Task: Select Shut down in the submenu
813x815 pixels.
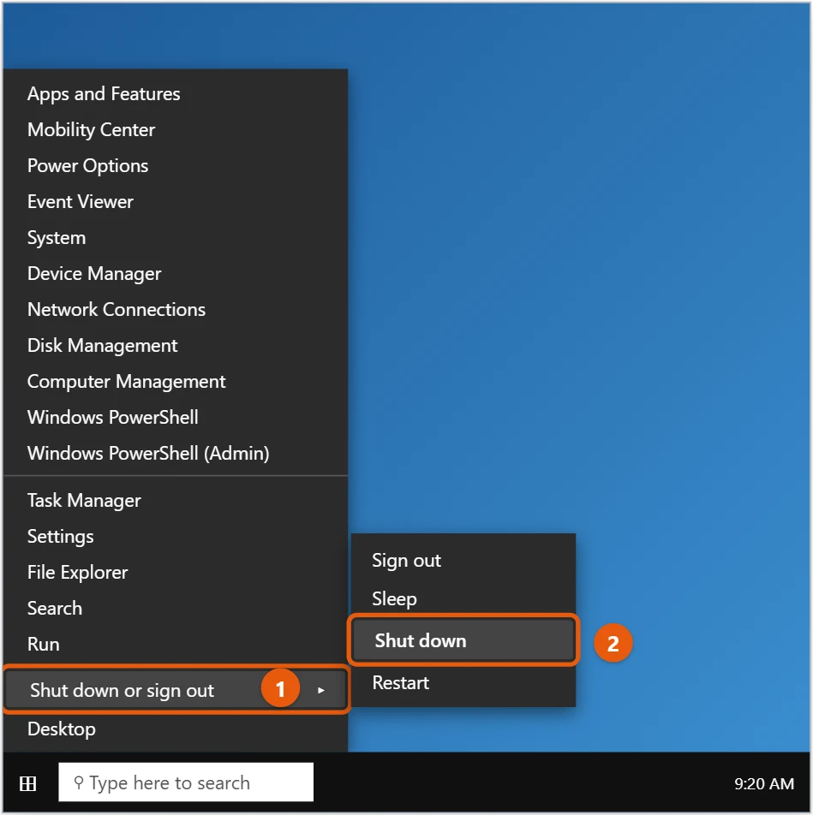Action: [x=463, y=641]
